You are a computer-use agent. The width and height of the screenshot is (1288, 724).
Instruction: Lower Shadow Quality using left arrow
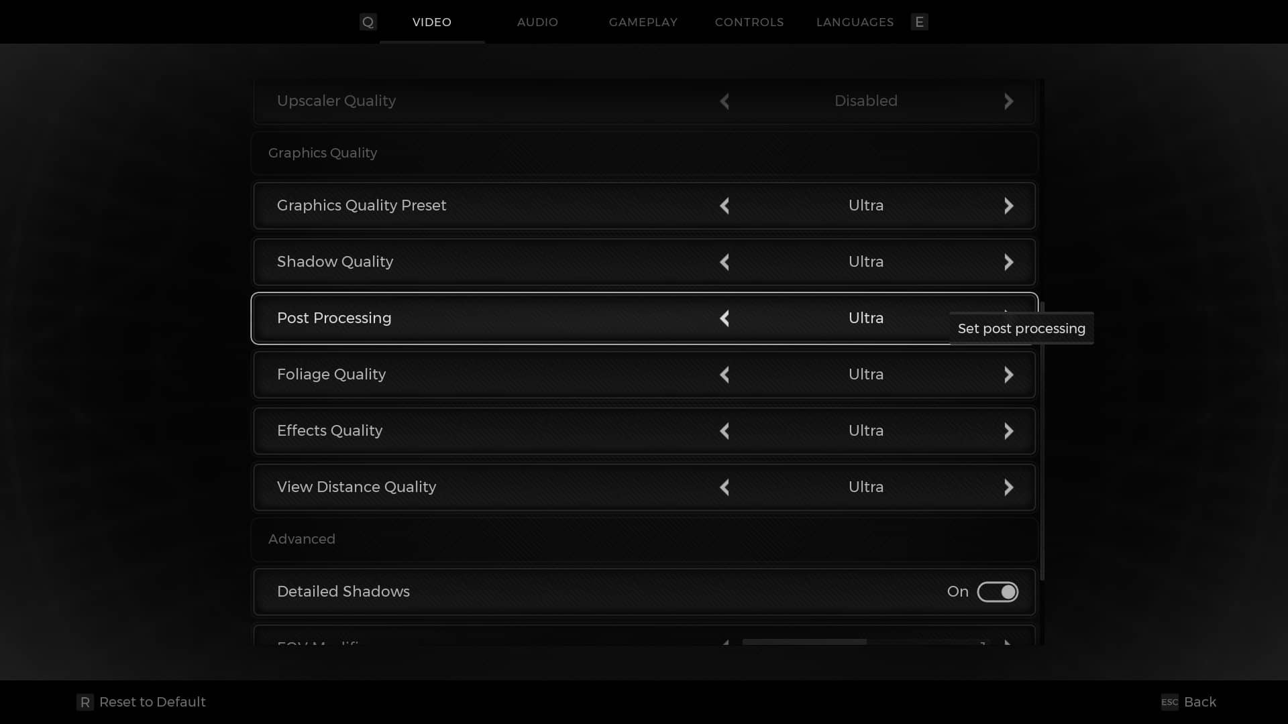[x=724, y=262]
